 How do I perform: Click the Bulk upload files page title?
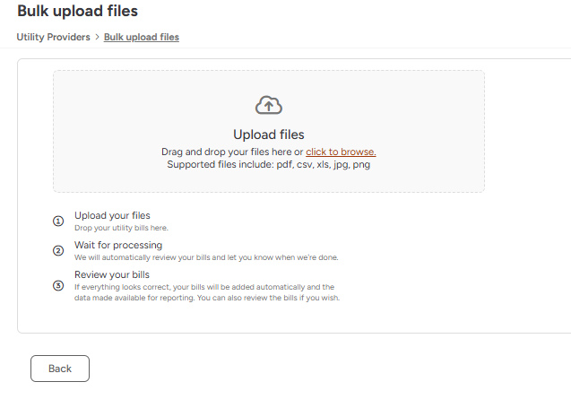78,11
